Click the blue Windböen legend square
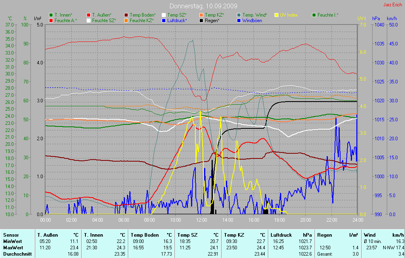Viewport: 405px width, 258px height. 239,20
